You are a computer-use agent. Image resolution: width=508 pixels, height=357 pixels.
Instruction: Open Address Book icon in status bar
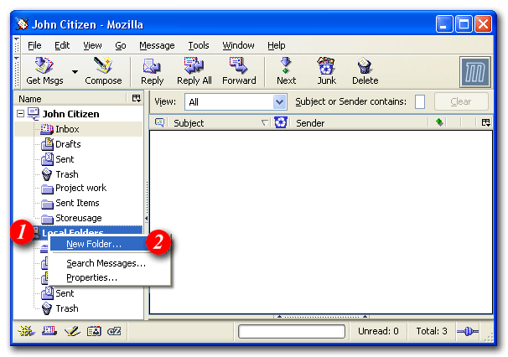point(94,331)
